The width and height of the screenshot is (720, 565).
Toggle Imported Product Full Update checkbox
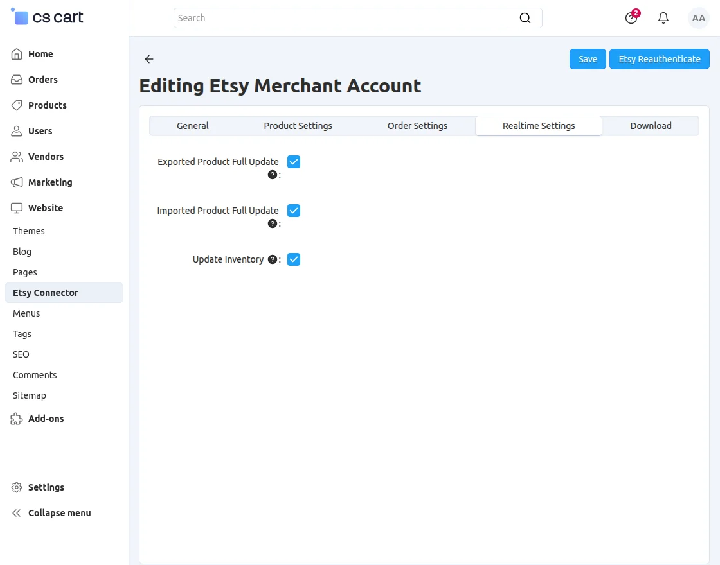click(294, 211)
